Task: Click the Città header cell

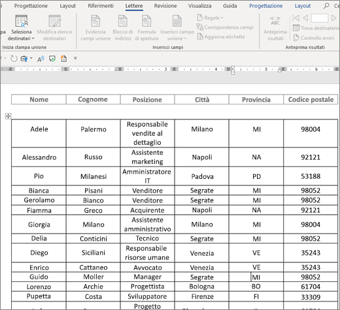Action: 202,99
